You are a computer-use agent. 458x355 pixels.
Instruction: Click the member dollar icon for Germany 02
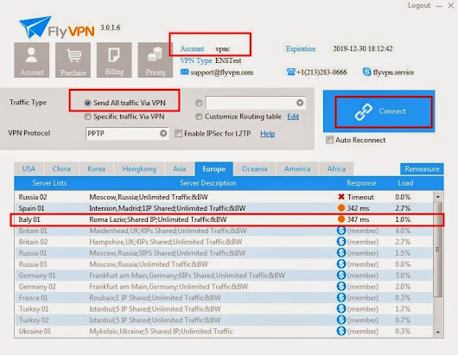pyautogui.click(x=341, y=286)
